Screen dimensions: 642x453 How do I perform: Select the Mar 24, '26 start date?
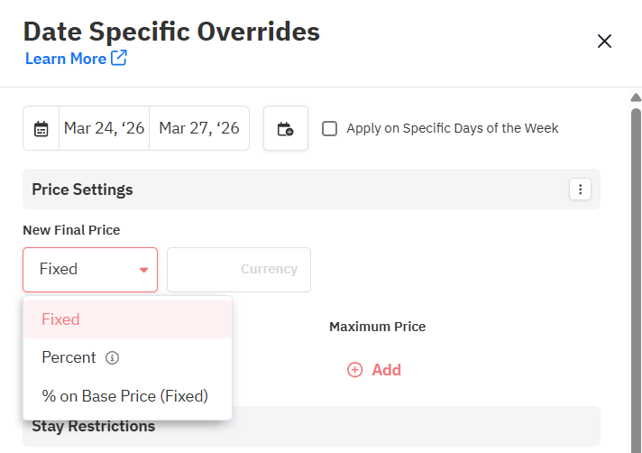click(x=104, y=128)
